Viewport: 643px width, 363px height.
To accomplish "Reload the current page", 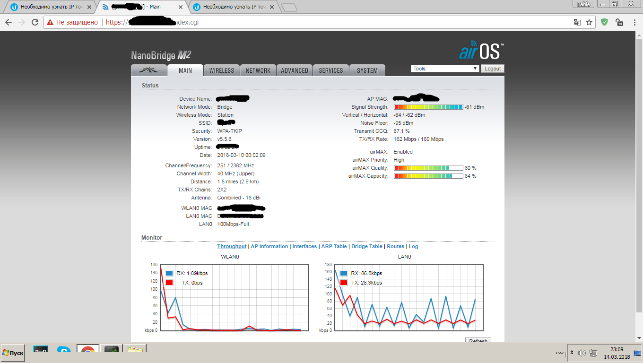I will coord(35,22).
